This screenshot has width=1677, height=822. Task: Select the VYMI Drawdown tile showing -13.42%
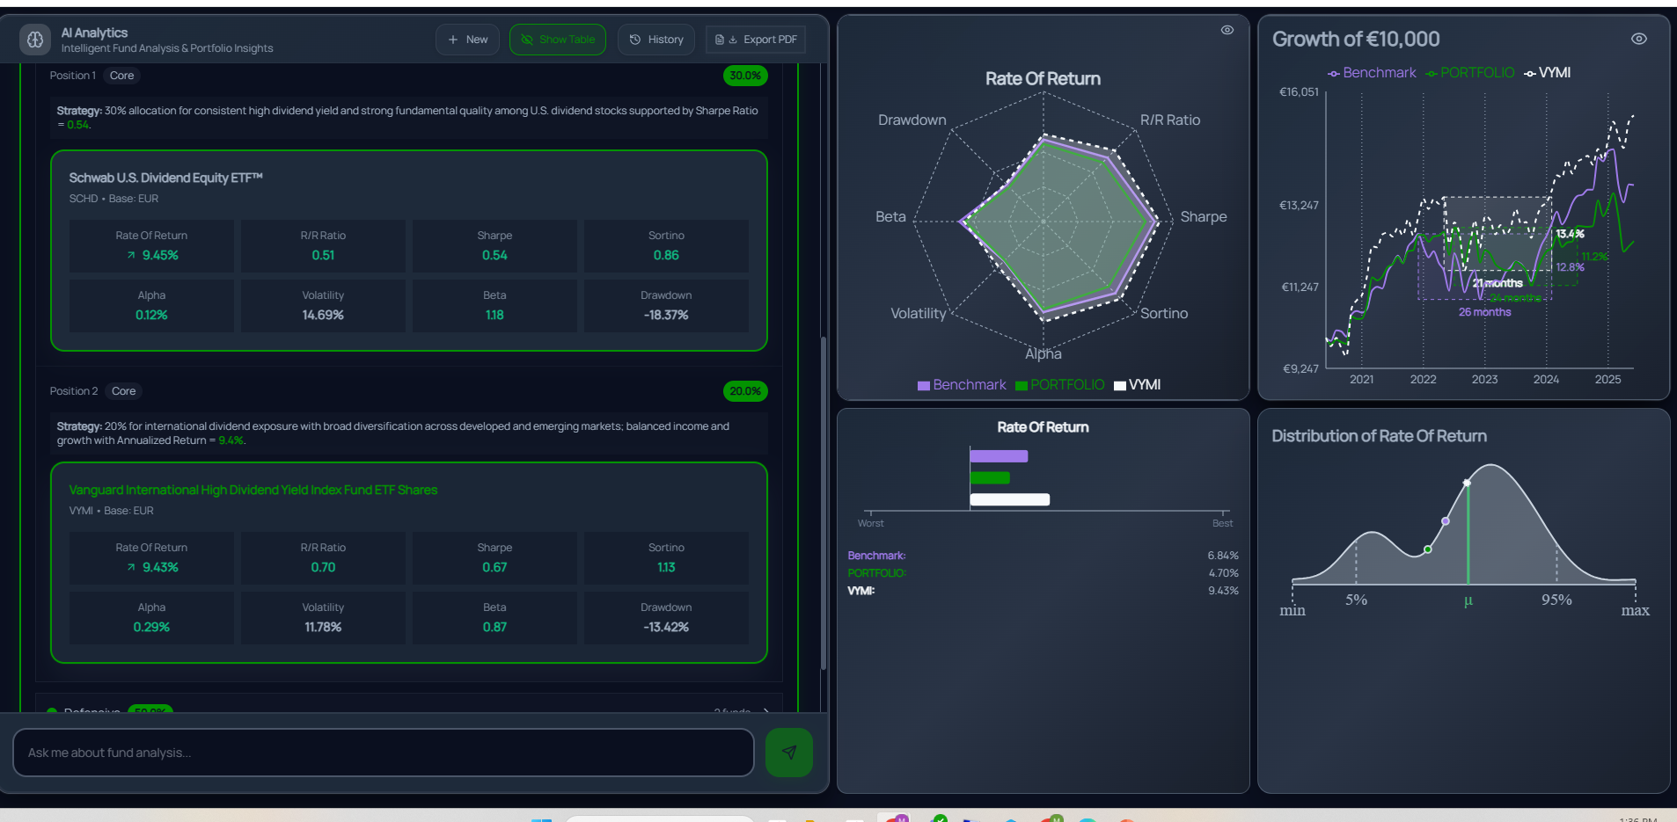tap(666, 618)
